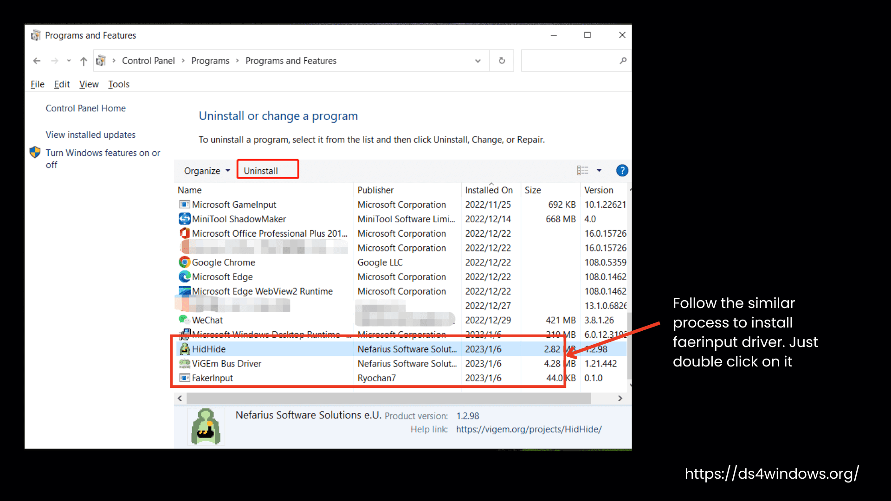891x501 pixels.
Task: Select the Google Chrome name text
Action: coord(224,263)
